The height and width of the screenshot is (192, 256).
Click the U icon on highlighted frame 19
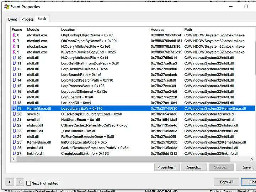click(14, 108)
